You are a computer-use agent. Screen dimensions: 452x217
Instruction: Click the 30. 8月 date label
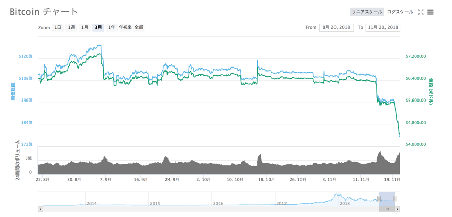(x=74, y=179)
